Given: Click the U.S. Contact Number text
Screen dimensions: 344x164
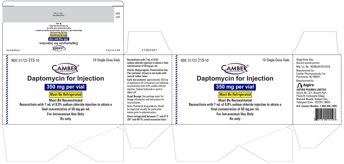Looking at the screenshot, I should tap(316, 106).
